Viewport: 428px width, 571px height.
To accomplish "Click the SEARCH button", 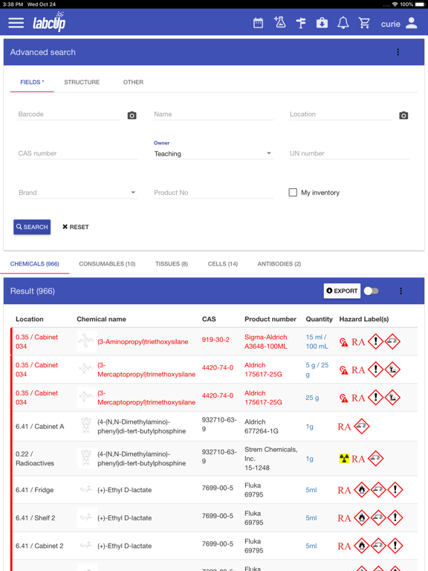I will (x=32, y=227).
